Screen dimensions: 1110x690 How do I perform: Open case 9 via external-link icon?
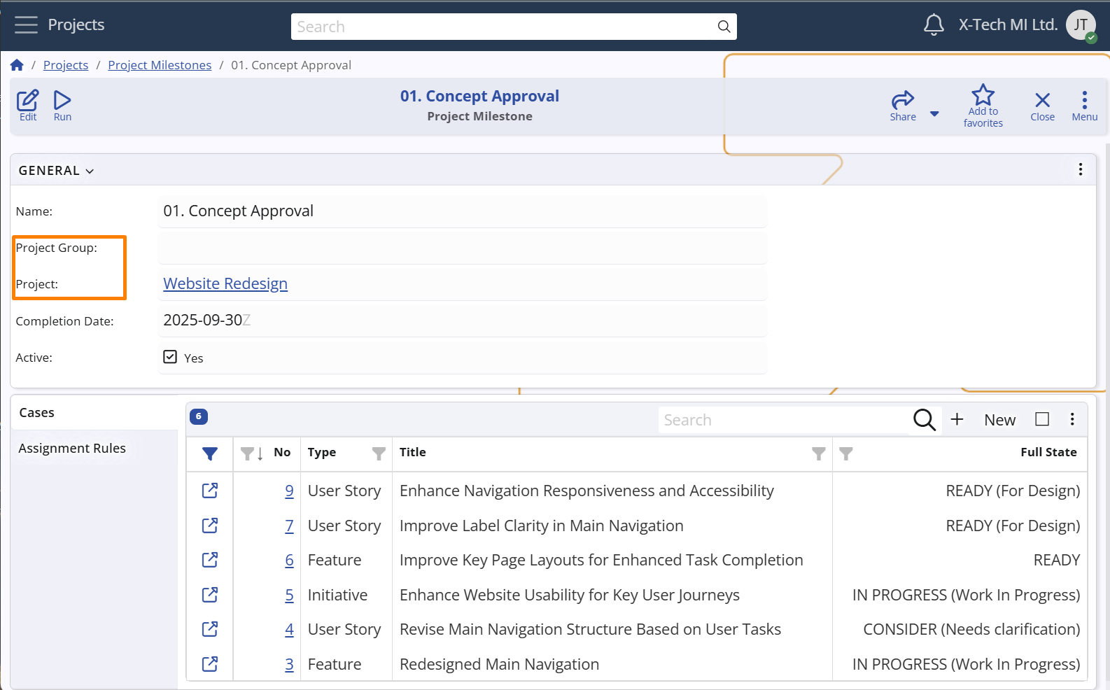[x=210, y=491]
